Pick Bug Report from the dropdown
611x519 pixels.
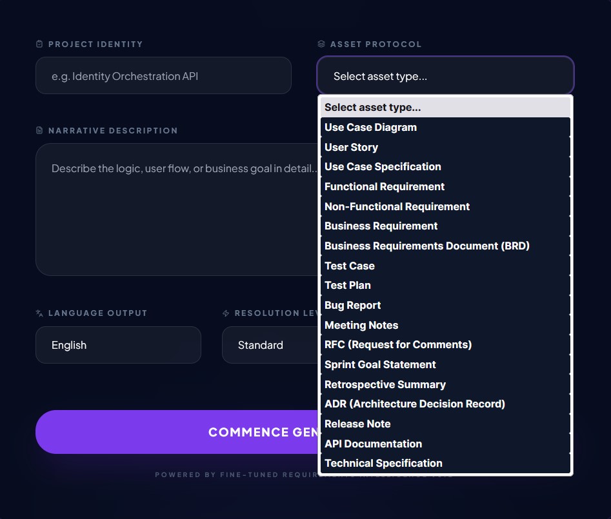tap(352, 305)
